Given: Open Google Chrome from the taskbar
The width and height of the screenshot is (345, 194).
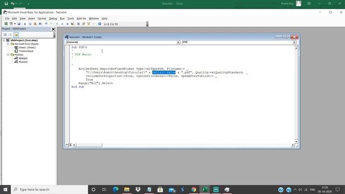Looking at the screenshot, I should [194, 189].
